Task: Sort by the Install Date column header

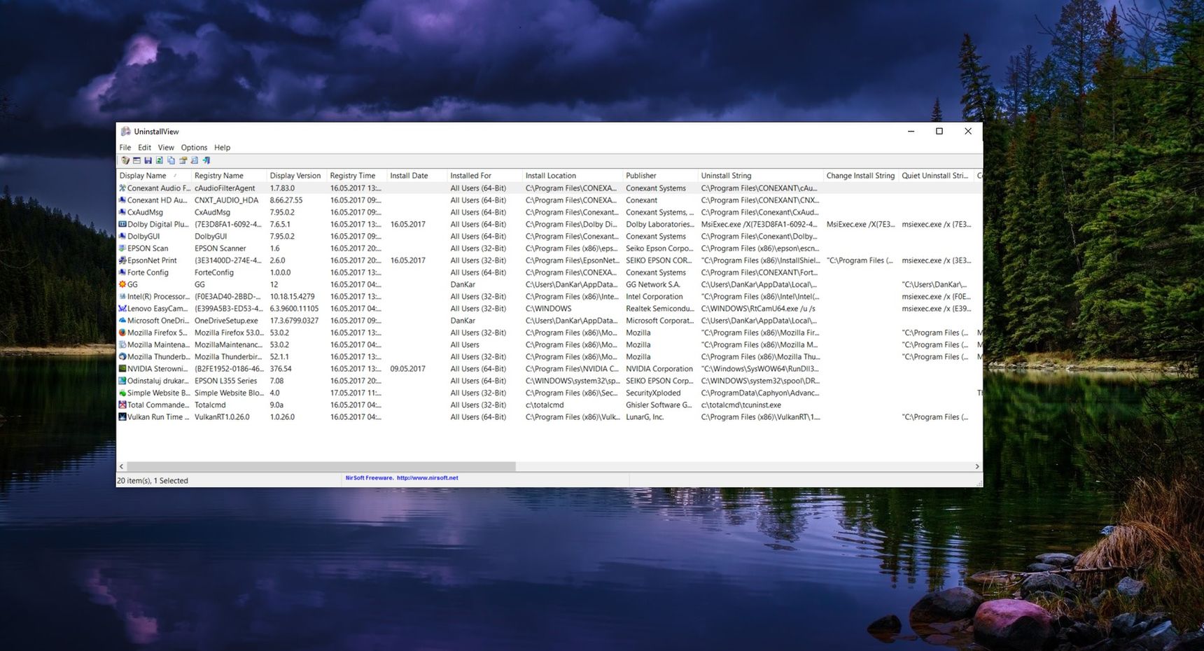Action: point(416,176)
